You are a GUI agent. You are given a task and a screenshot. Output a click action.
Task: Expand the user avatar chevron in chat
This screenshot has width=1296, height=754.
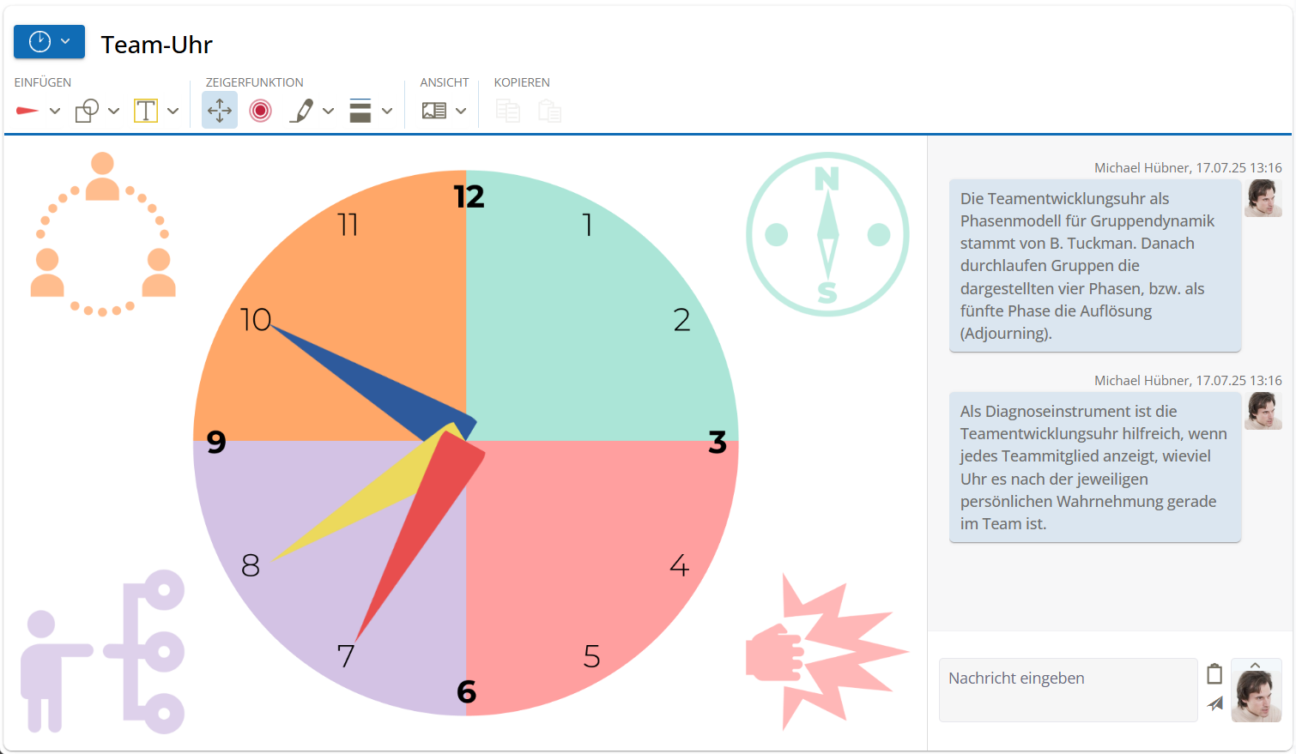pos(1256,666)
